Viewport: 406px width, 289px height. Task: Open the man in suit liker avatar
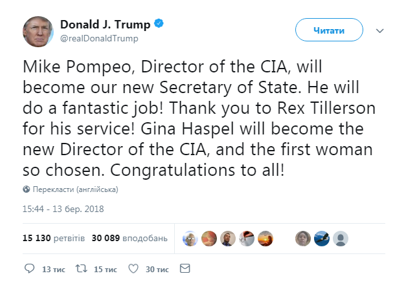(x=227, y=238)
